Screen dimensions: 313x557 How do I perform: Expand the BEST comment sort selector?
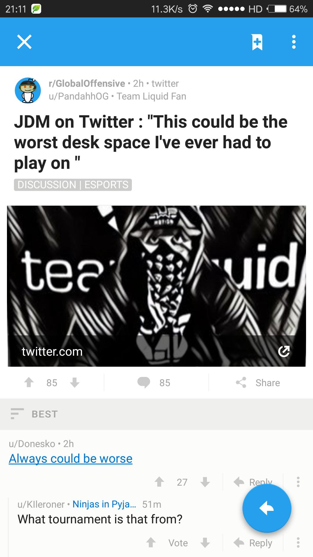(x=34, y=414)
